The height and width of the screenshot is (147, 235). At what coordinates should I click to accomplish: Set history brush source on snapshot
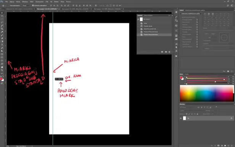pyautogui.click(x=138, y=19)
